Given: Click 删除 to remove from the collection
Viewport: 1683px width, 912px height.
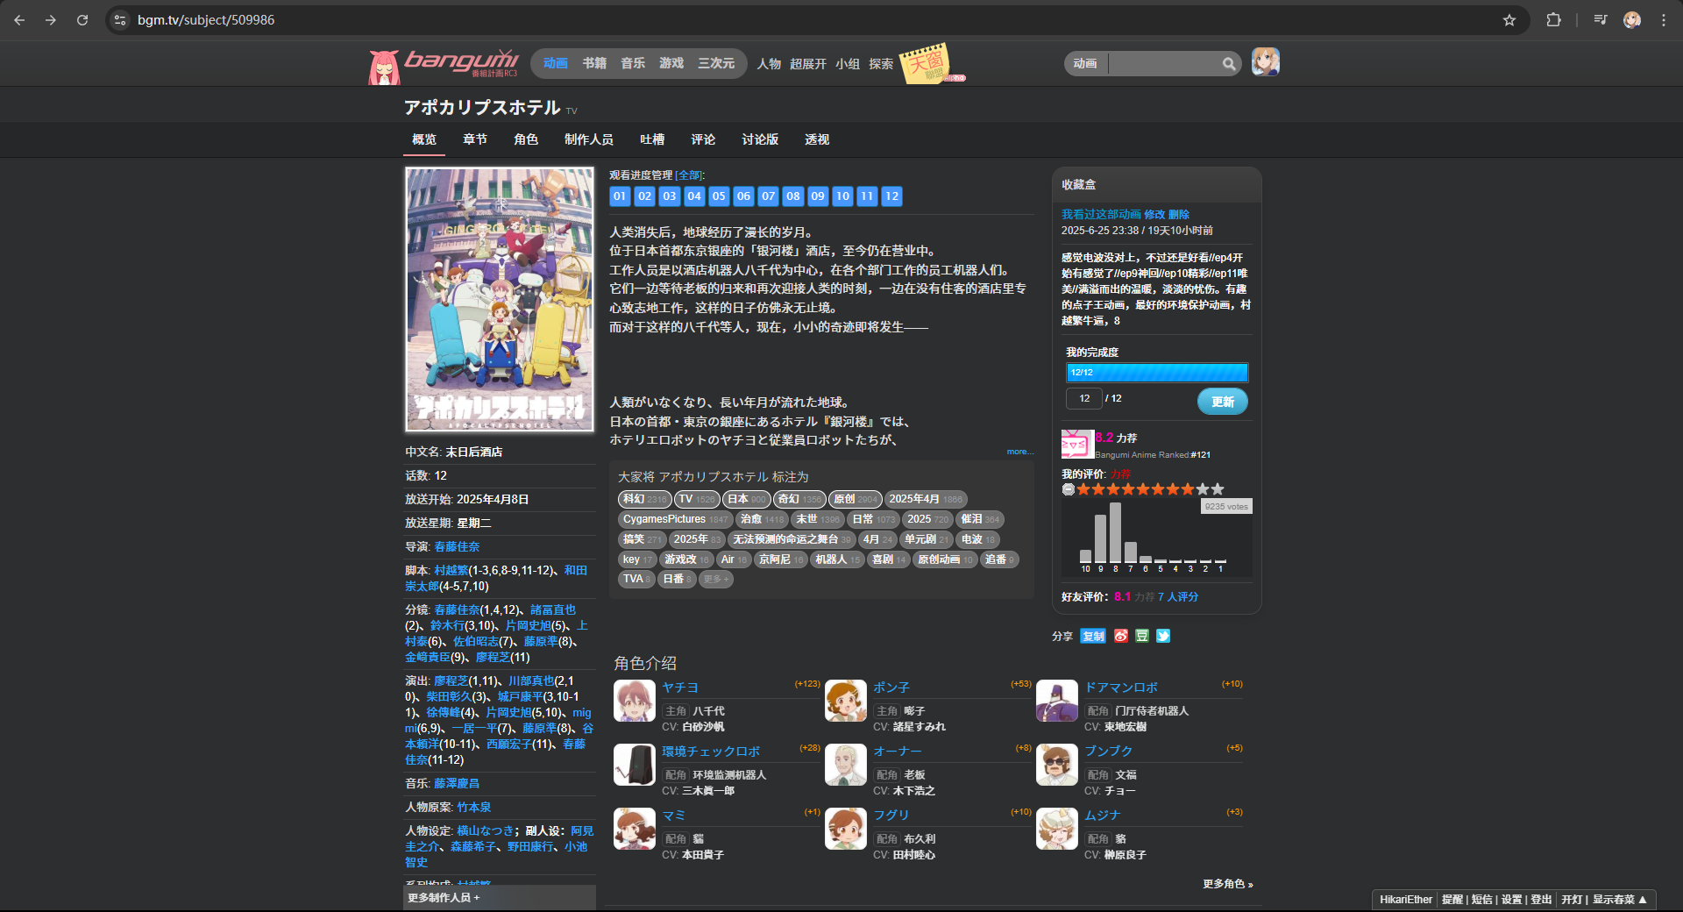Looking at the screenshot, I should 1179,214.
